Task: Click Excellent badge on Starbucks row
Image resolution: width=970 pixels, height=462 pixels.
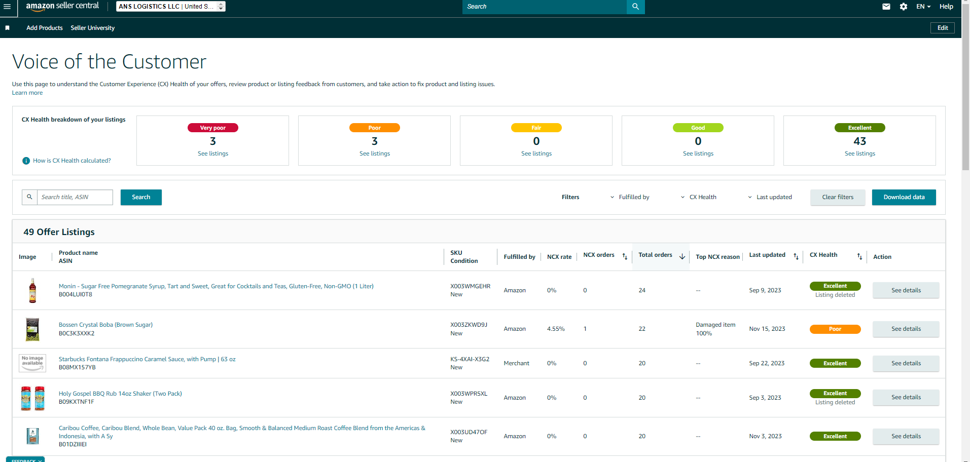Action: 835,363
